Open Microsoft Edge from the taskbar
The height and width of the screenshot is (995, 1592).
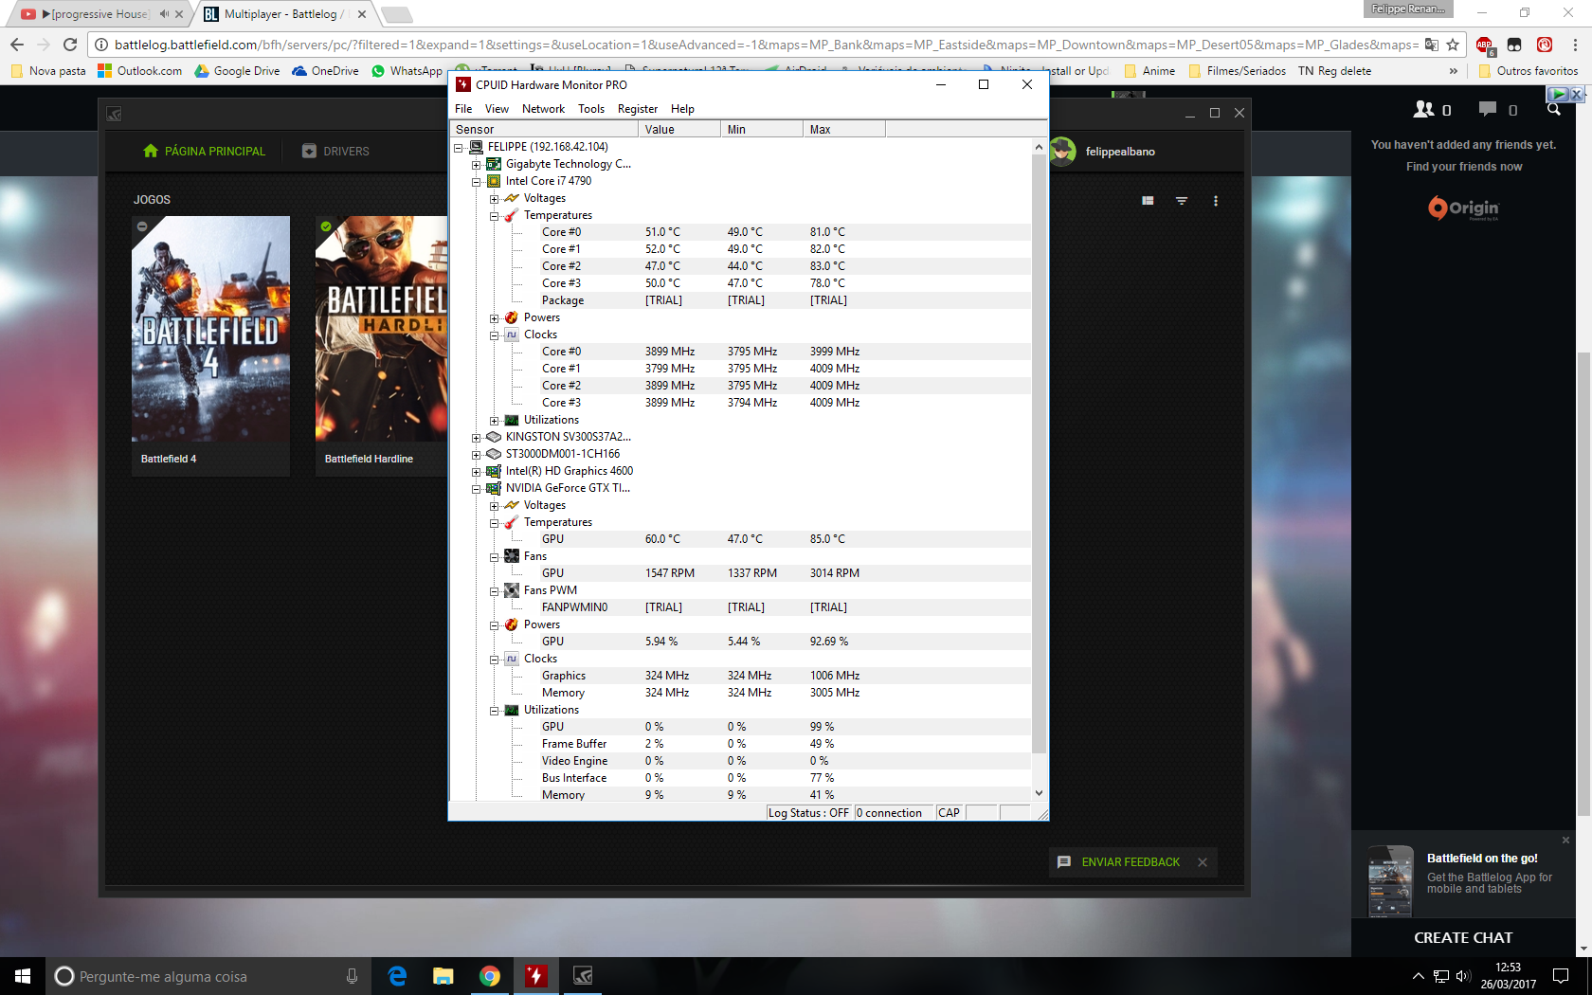coord(397,976)
